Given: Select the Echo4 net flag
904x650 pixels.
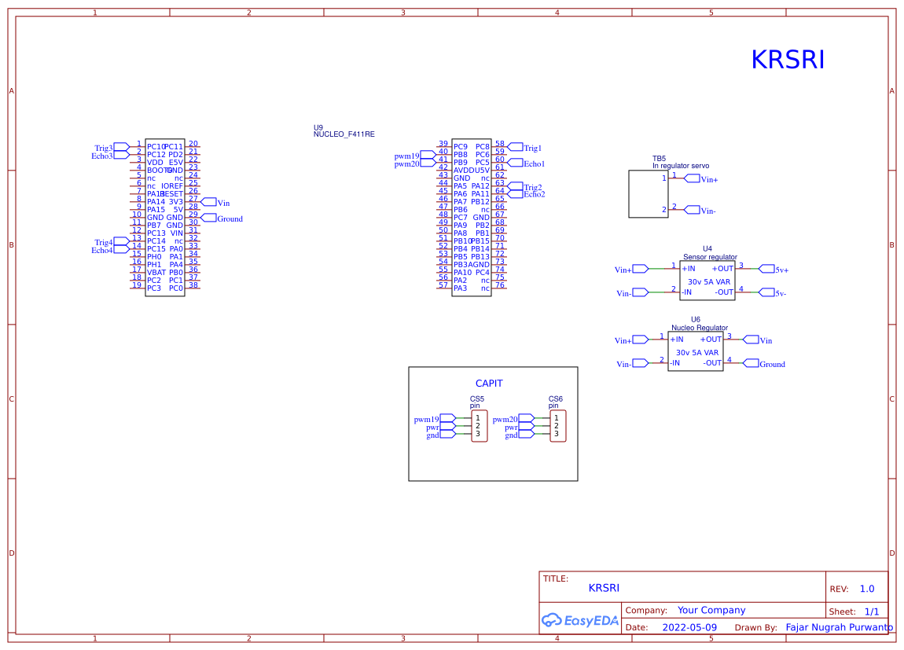Looking at the screenshot, I should [x=121, y=249].
